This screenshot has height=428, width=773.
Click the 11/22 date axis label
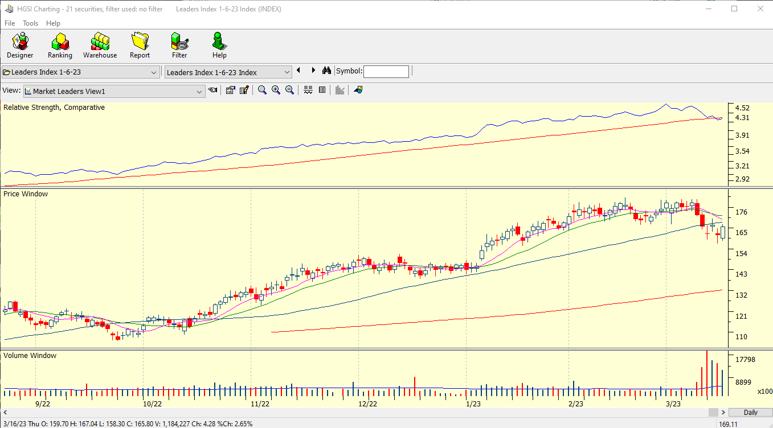click(260, 404)
